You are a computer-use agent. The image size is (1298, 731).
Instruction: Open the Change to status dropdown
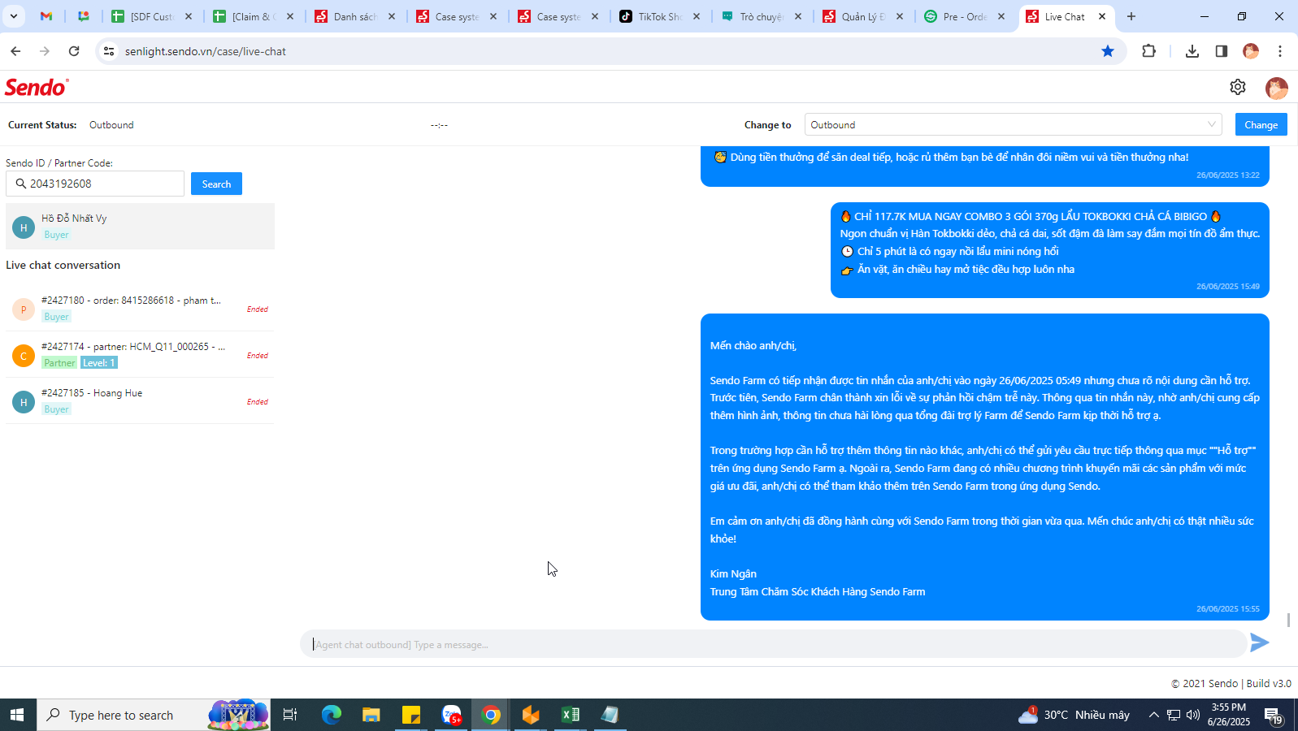click(1013, 124)
